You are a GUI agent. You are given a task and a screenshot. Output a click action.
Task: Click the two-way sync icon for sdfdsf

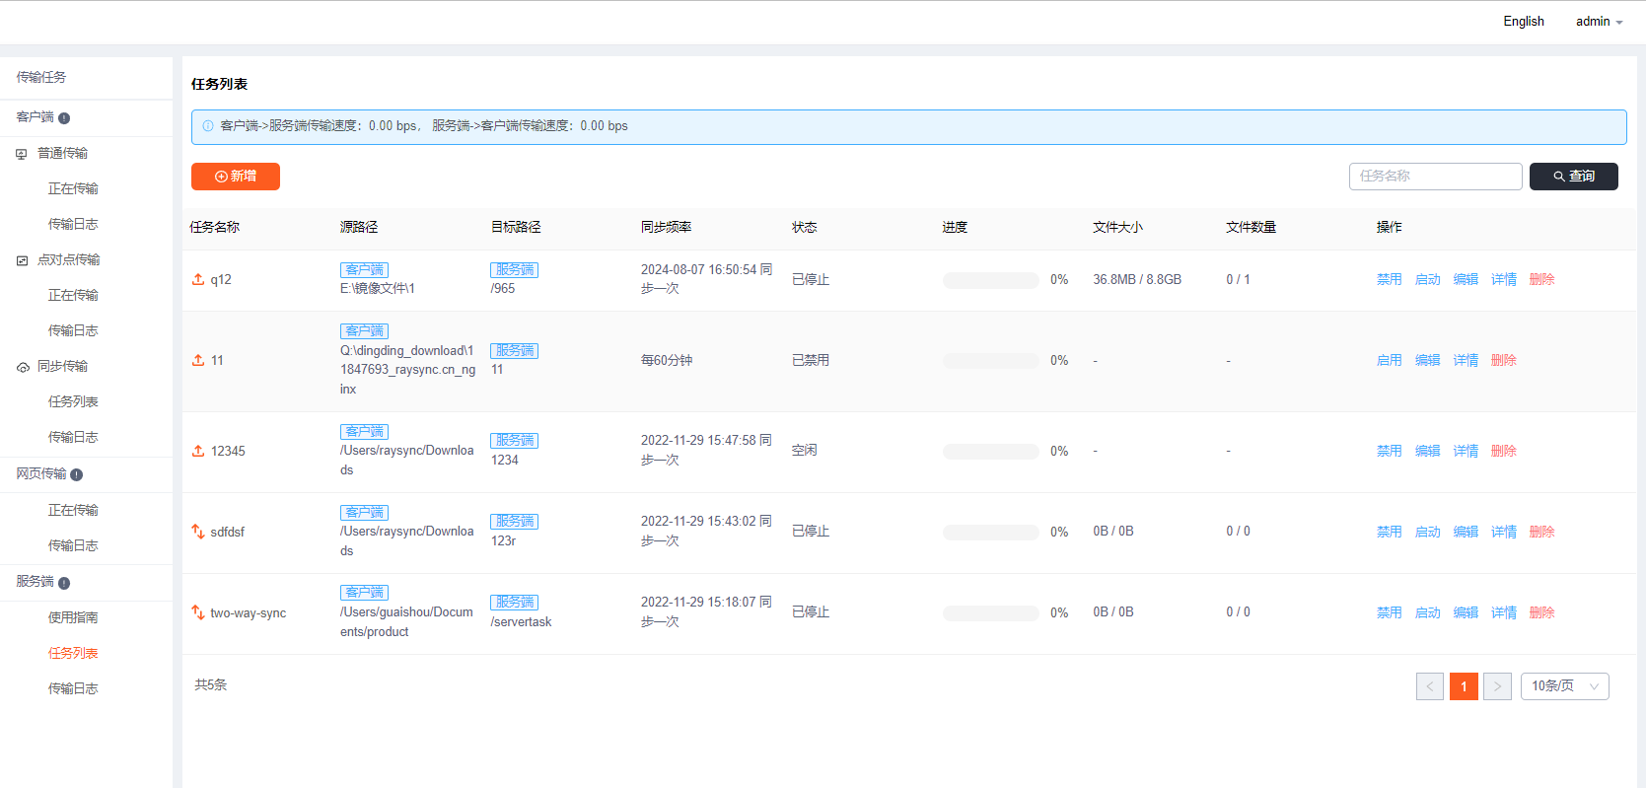tap(198, 532)
